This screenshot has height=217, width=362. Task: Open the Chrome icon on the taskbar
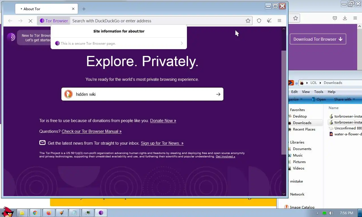(35, 213)
